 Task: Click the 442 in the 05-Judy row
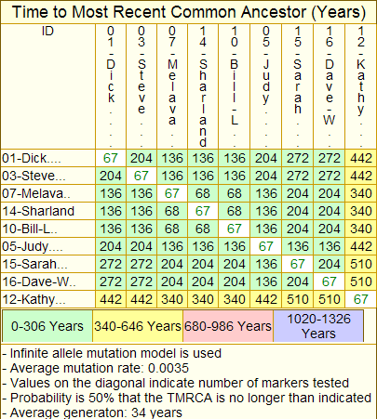(x=361, y=246)
